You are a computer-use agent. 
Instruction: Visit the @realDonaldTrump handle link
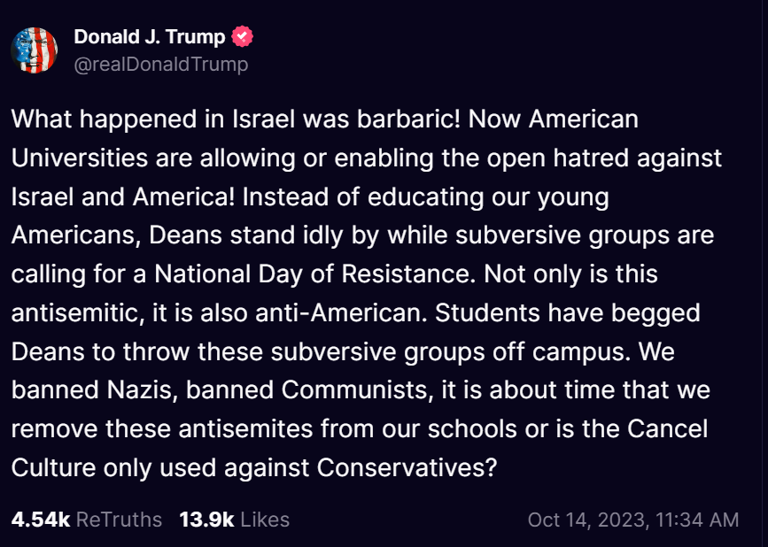[161, 64]
